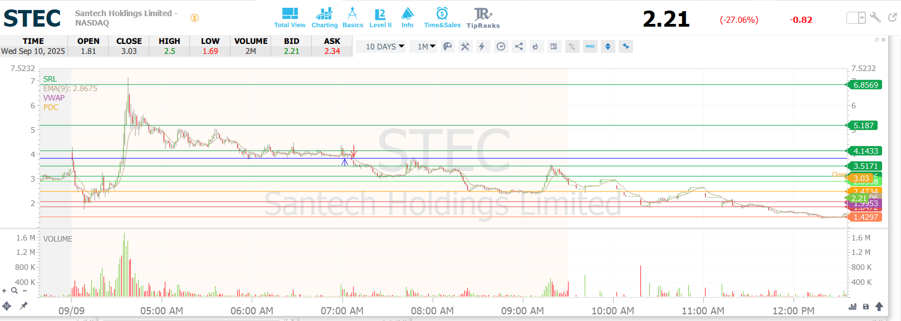The image size is (901, 321).
Task: Click the 5.187 price level tag
Action: (x=863, y=126)
